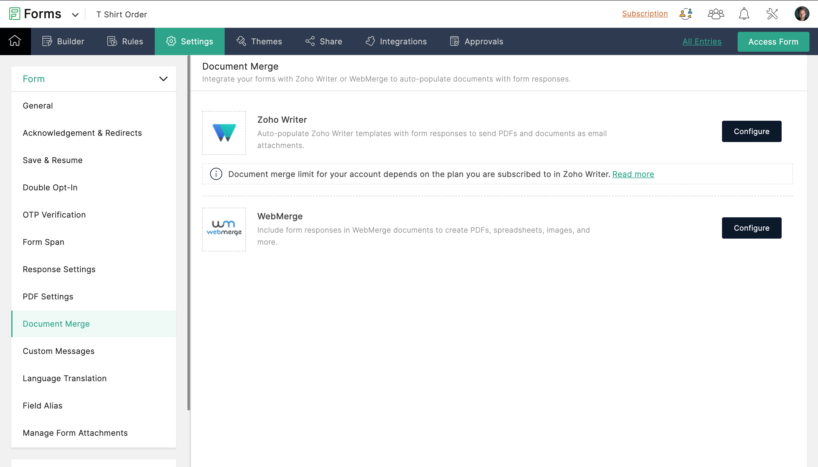This screenshot has height=467, width=818.
Task: Configure Zoho Writer integration
Action: (751, 131)
